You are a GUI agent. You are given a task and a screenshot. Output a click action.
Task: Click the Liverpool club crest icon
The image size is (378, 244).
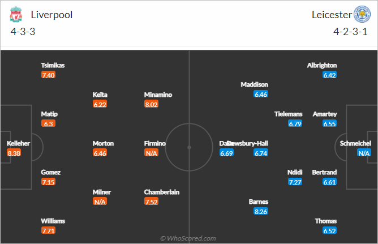pos(16,15)
